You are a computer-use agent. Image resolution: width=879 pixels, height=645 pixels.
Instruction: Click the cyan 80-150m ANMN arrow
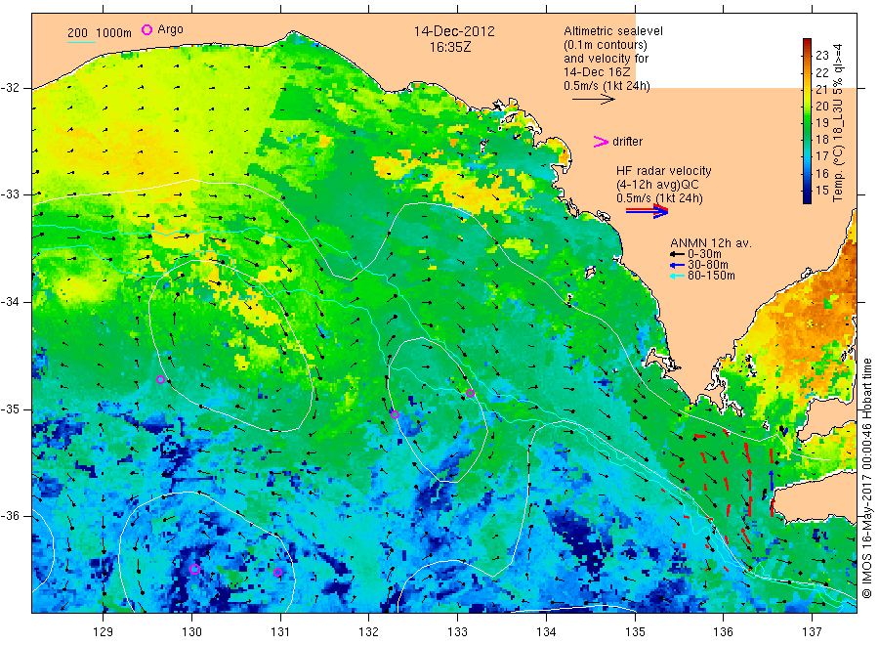[x=677, y=276]
